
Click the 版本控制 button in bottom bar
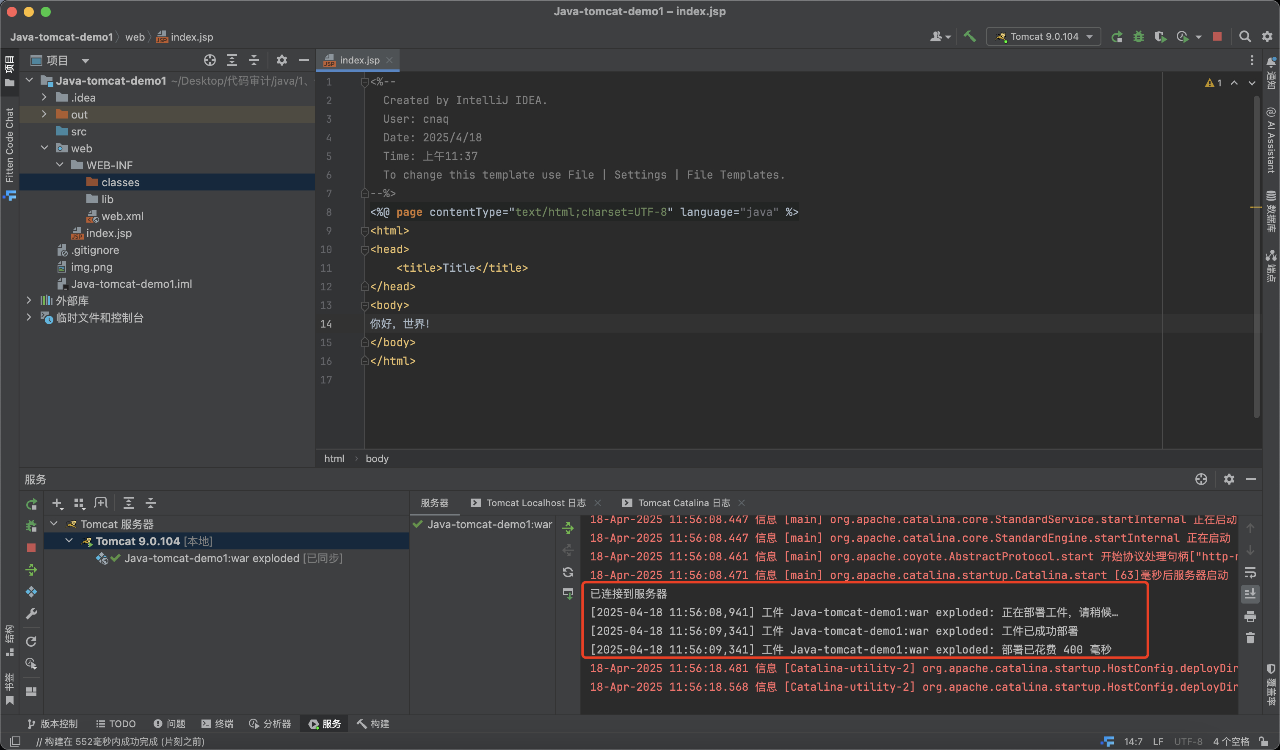tap(53, 724)
